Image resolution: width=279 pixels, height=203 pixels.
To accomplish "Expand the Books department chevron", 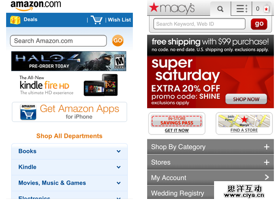I will [x=119, y=151].
